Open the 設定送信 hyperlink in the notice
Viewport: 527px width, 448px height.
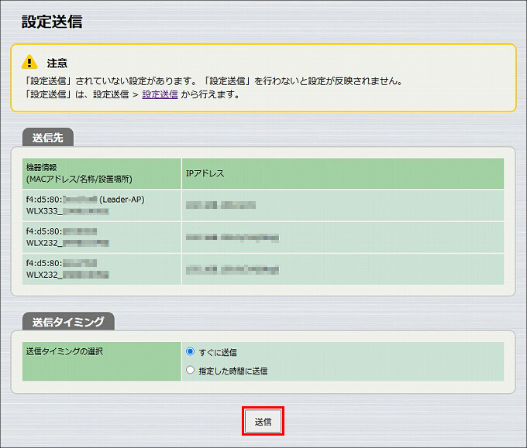click(x=160, y=94)
